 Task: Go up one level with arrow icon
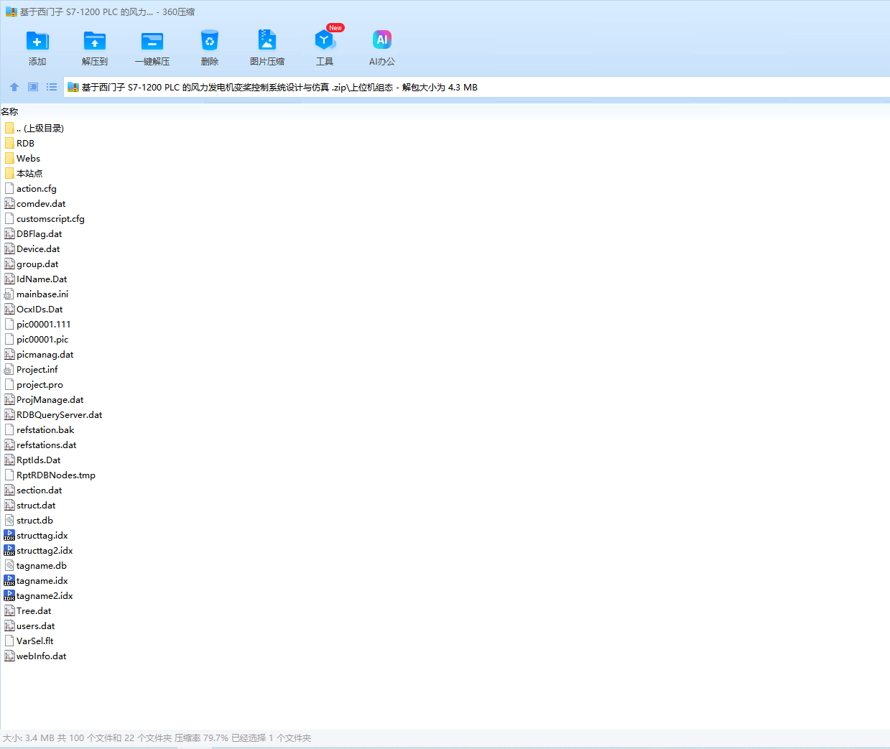pyautogui.click(x=14, y=87)
